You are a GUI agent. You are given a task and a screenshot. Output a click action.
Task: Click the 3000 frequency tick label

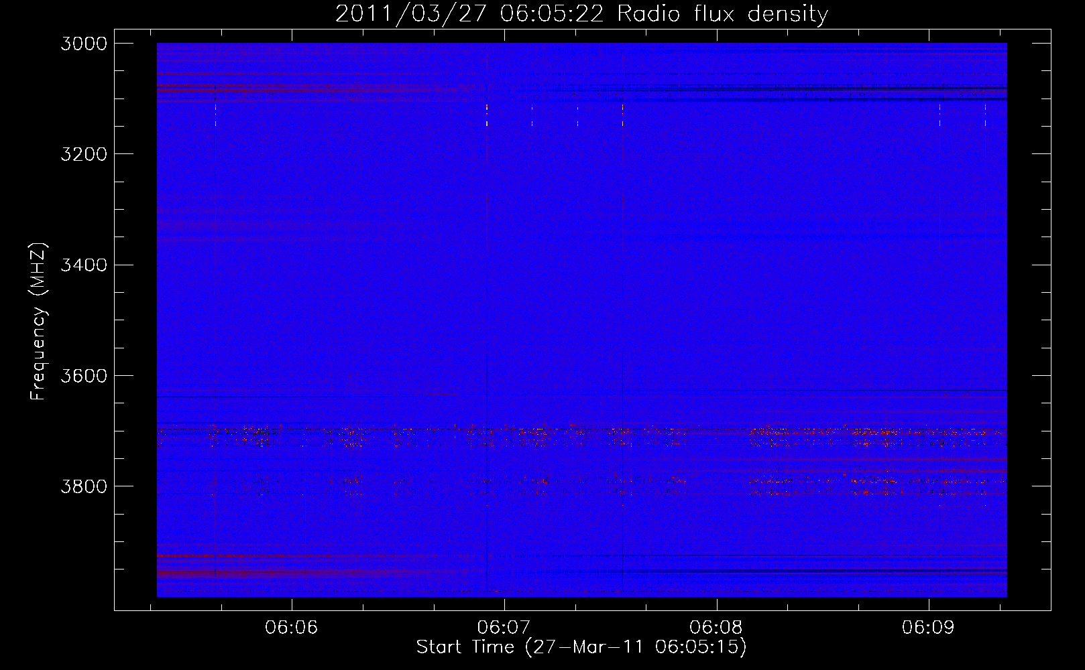pos(84,44)
